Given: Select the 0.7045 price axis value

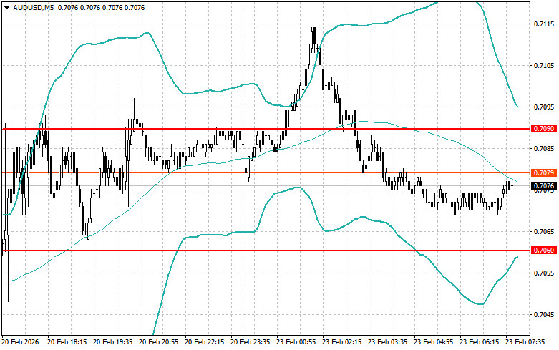Looking at the screenshot, I should pos(544,315).
